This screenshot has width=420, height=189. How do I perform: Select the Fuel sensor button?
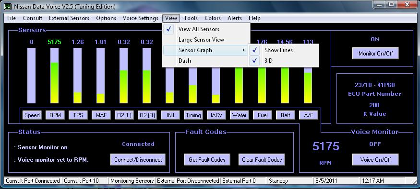pyautogui.click(x=262, y=115)
